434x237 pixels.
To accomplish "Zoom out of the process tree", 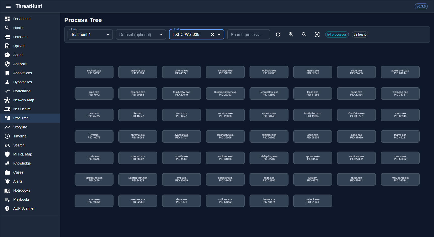I will (x=304, y=35).
